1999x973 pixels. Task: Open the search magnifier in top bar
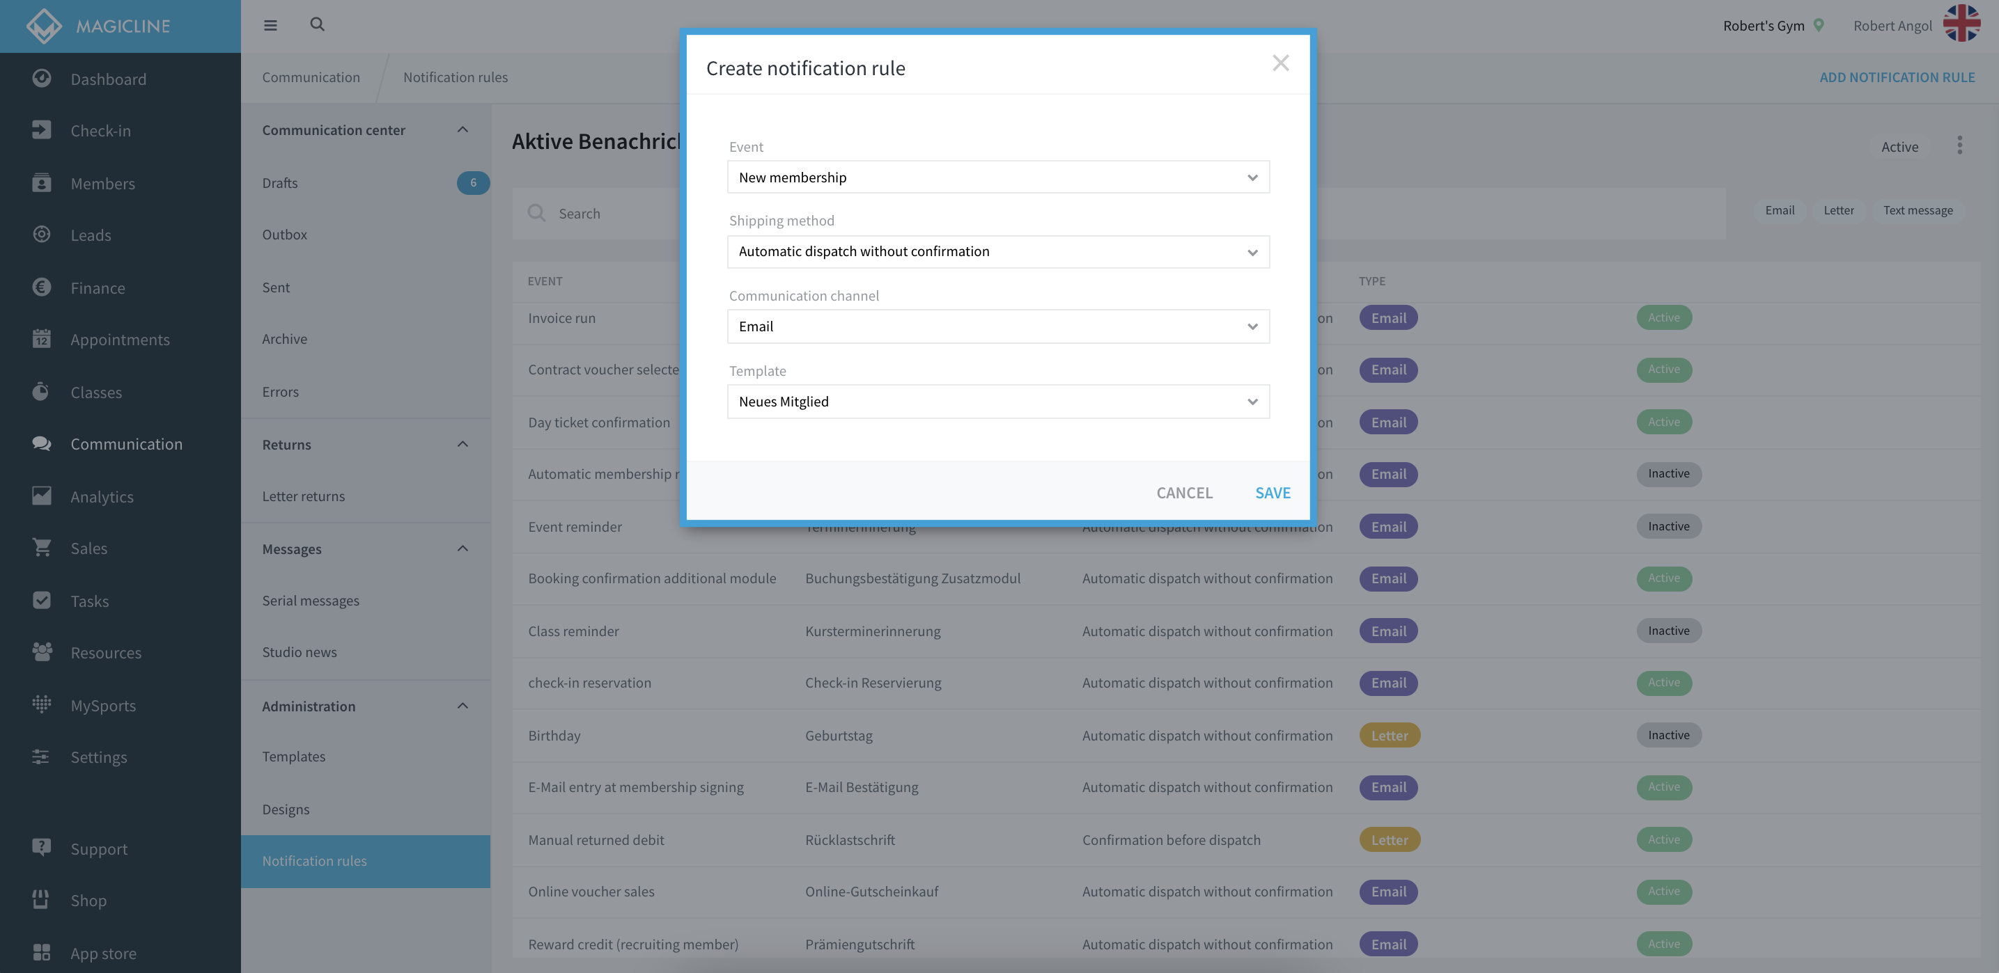point(317,24)
